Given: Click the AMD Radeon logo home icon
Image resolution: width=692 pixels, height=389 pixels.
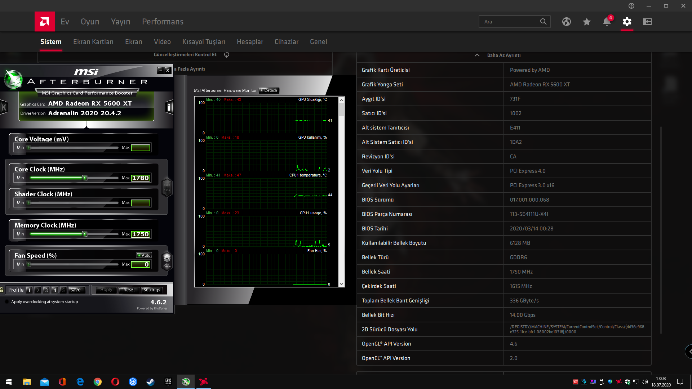Looking at the screenshot, I should (45, 22).
